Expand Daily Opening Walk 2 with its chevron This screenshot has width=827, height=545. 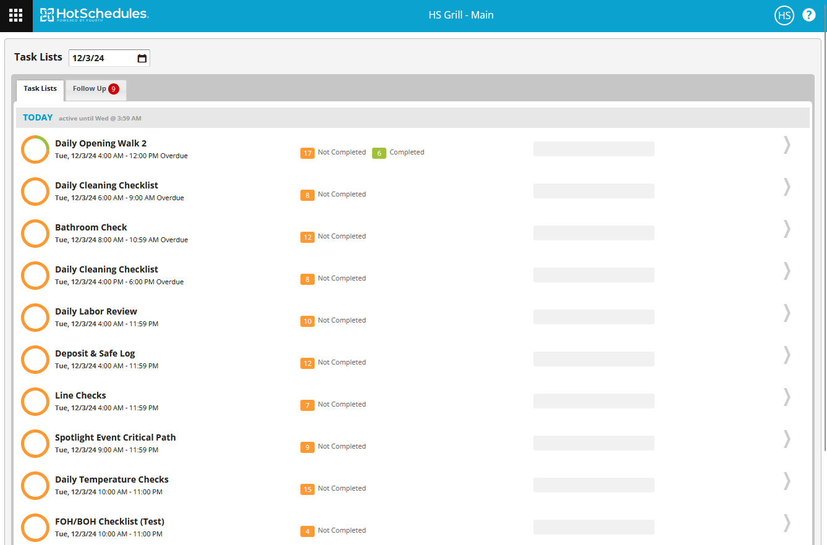coord(787,145)
